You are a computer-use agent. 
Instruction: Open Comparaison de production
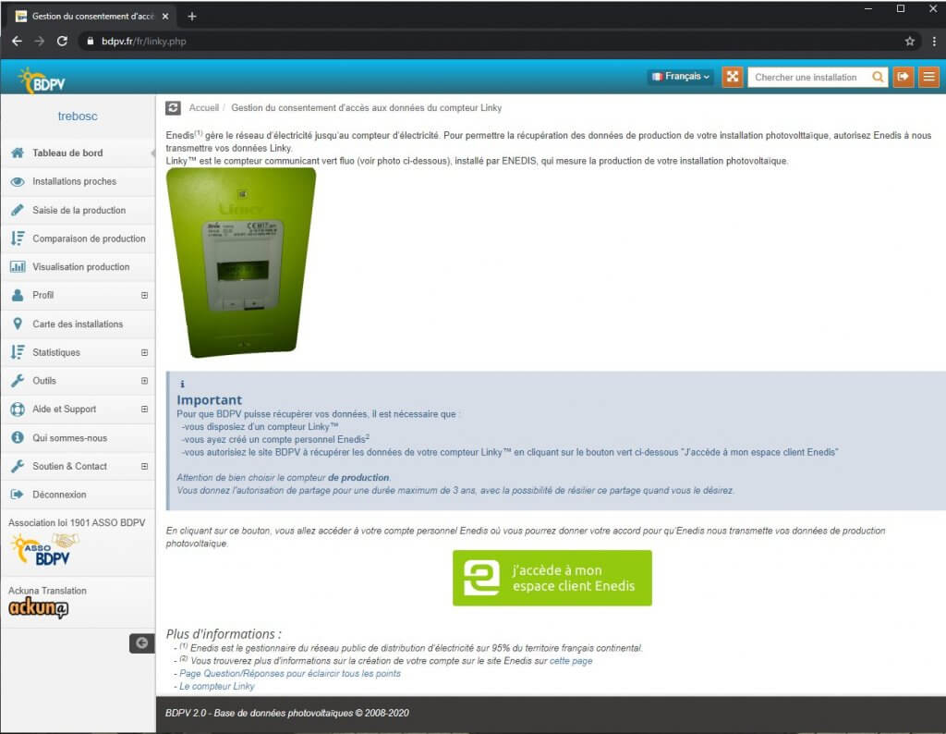point(78,239)
